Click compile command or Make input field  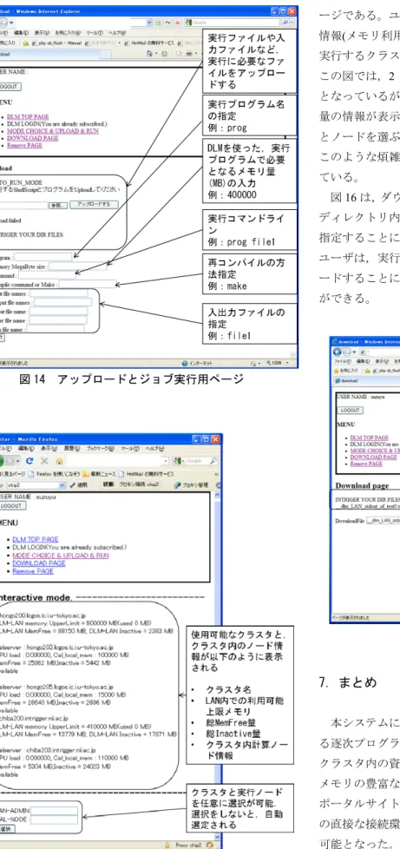pos(87,284)
